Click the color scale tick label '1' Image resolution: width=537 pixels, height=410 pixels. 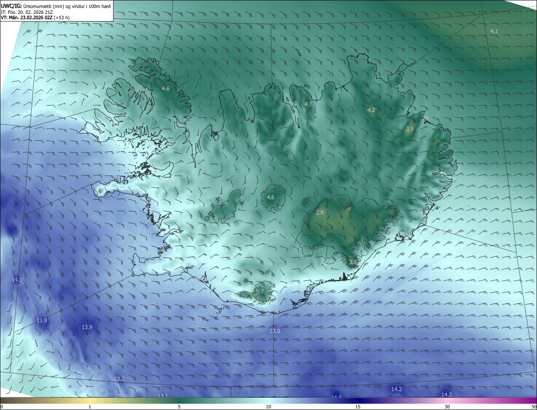pos(90,407)
